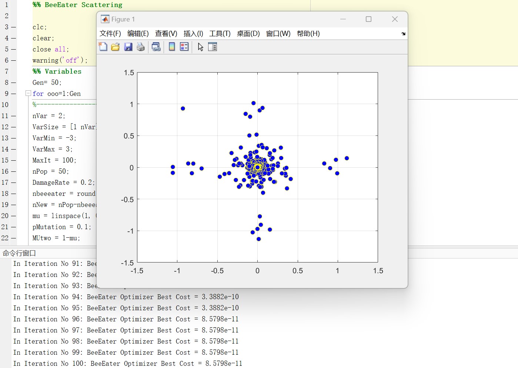518x368 pixels.
Task: Open the Property Inspector icon
Action: pyautogui.click(x=213, y=47)
